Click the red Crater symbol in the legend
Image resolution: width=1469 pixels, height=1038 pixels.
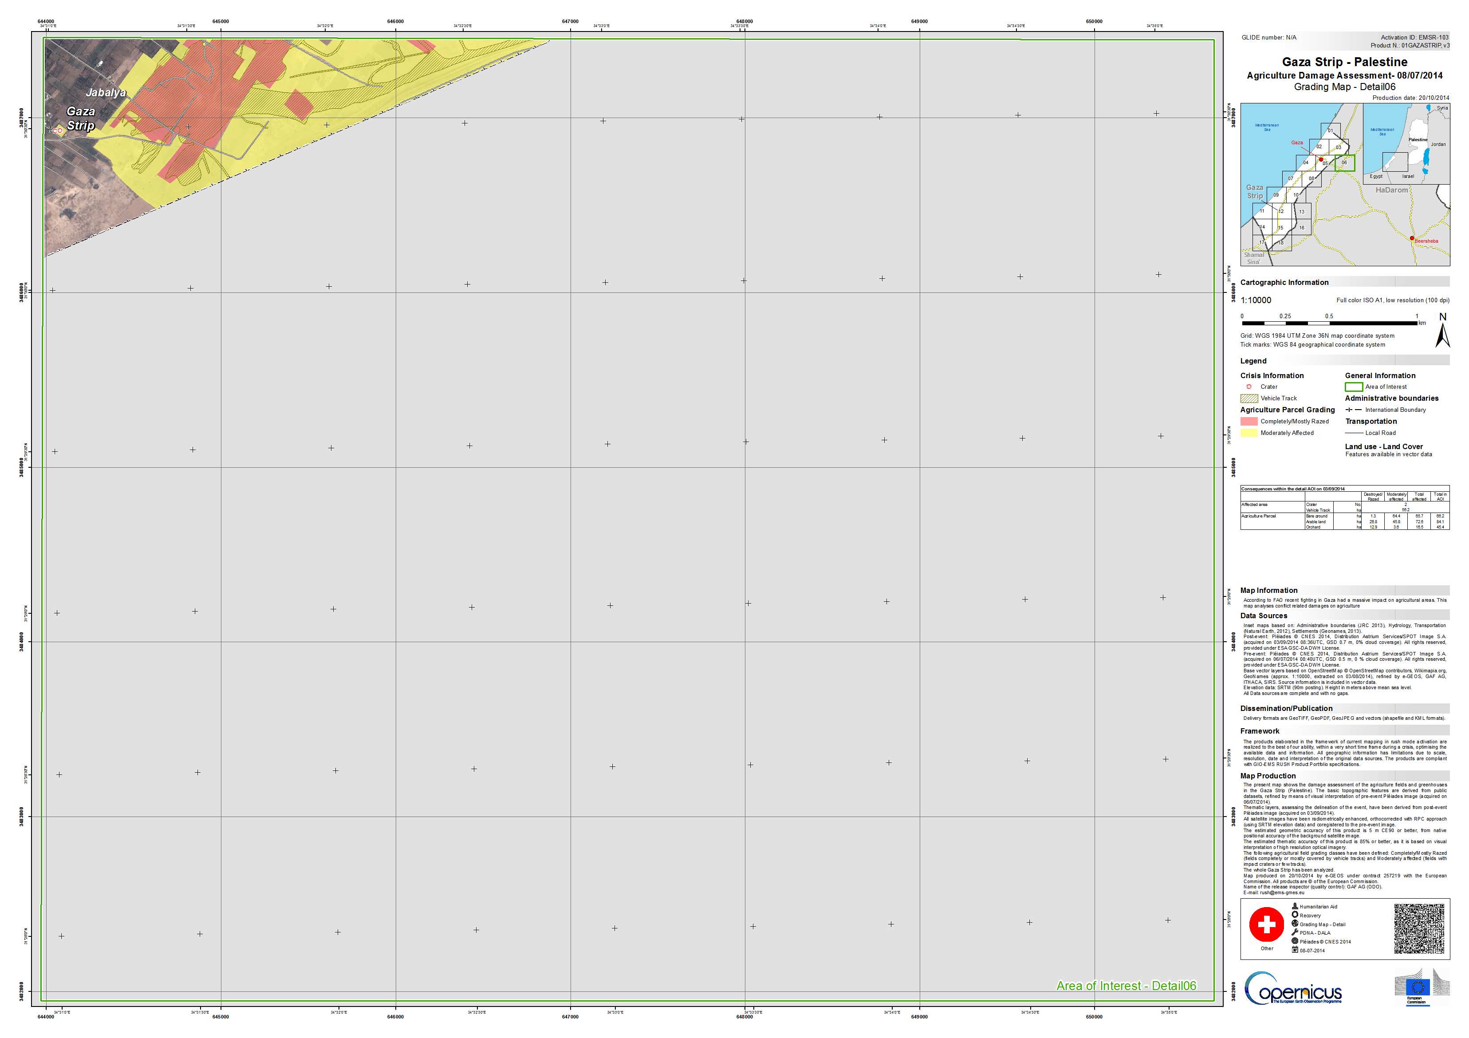tap(1248, 387)
